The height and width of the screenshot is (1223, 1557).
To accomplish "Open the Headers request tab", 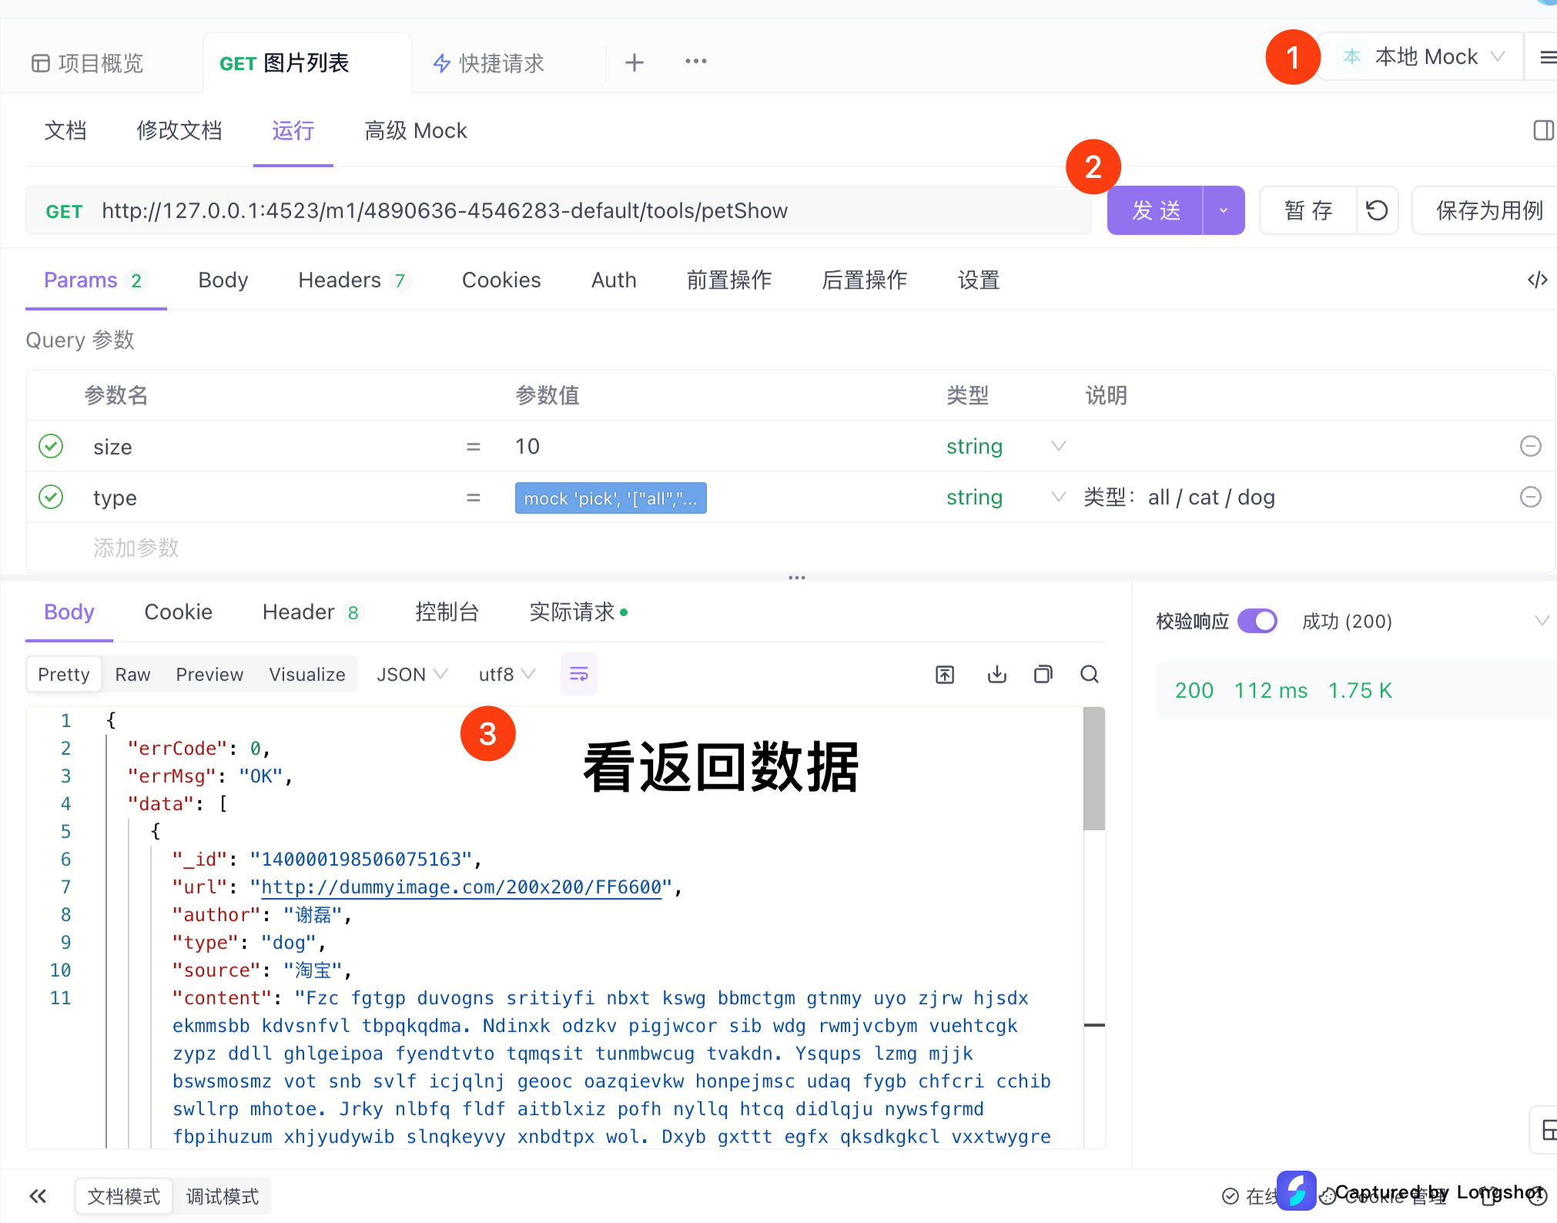I will coord(353,280).
